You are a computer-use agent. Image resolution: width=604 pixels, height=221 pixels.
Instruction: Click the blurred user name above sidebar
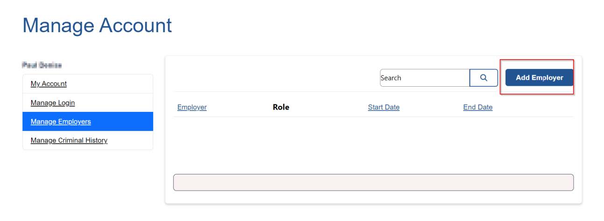tap(42, 65)
